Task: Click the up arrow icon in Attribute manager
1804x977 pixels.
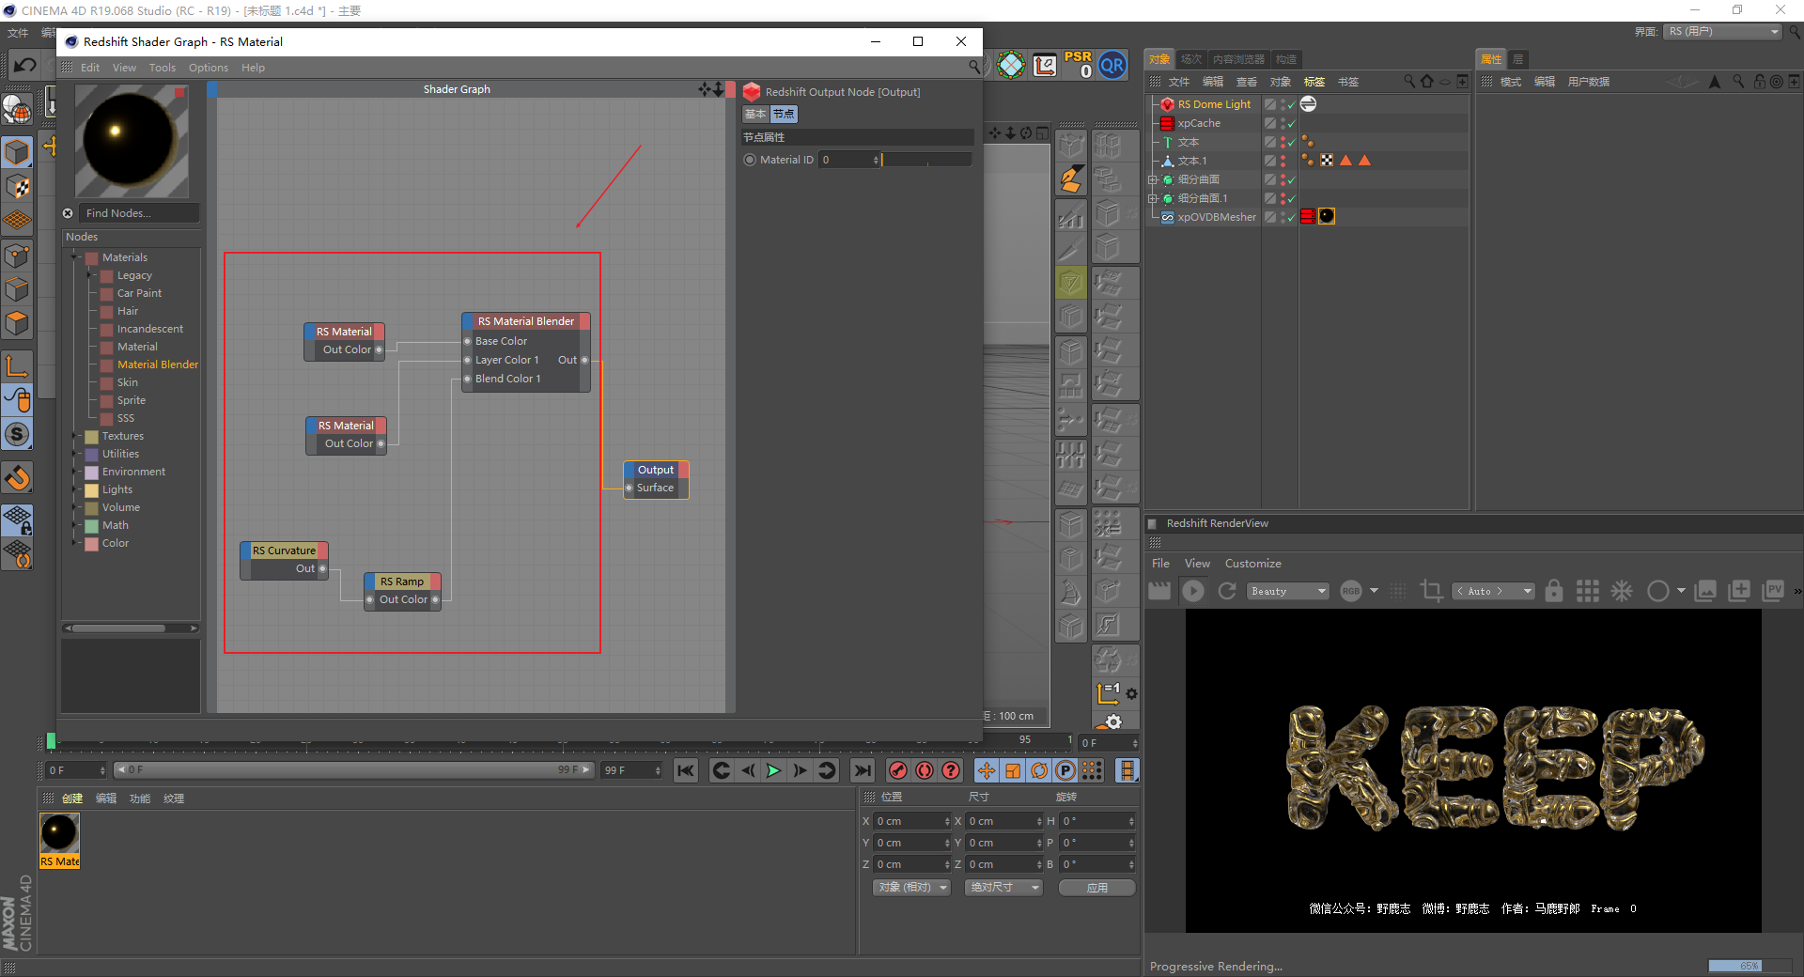Action: tap(1715, 82)
